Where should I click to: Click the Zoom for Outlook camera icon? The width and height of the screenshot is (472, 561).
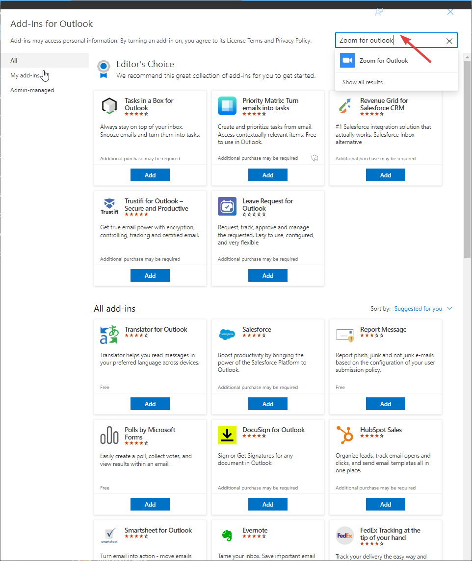pyautogui.click(x=347, y=60)
